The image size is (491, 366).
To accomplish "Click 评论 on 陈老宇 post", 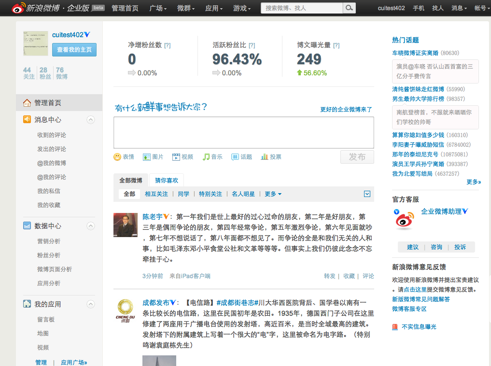I will point(368,276).
